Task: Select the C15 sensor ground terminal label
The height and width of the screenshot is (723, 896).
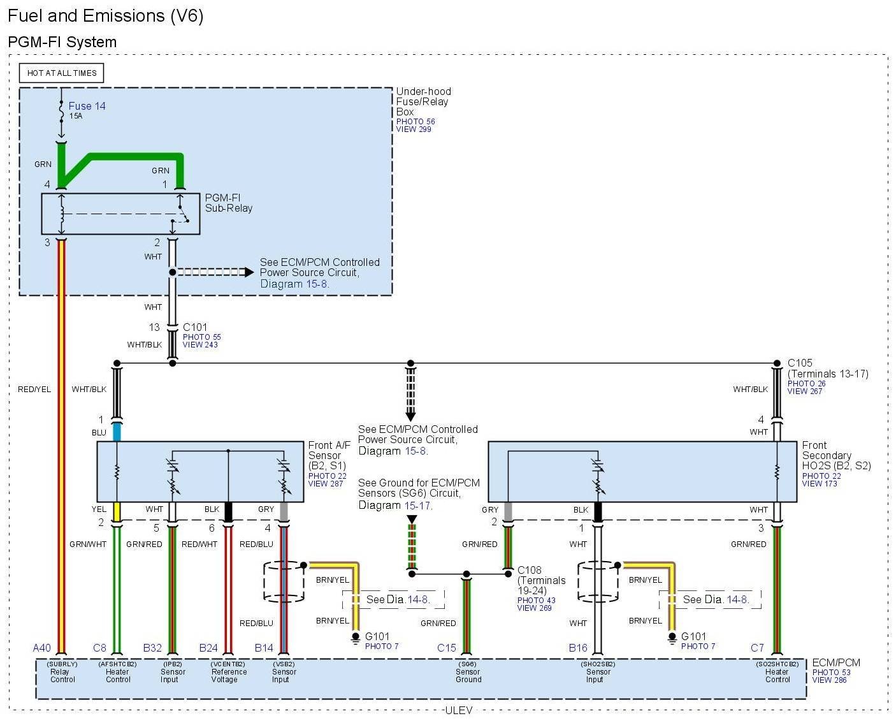Action: (x=446, y=648)
